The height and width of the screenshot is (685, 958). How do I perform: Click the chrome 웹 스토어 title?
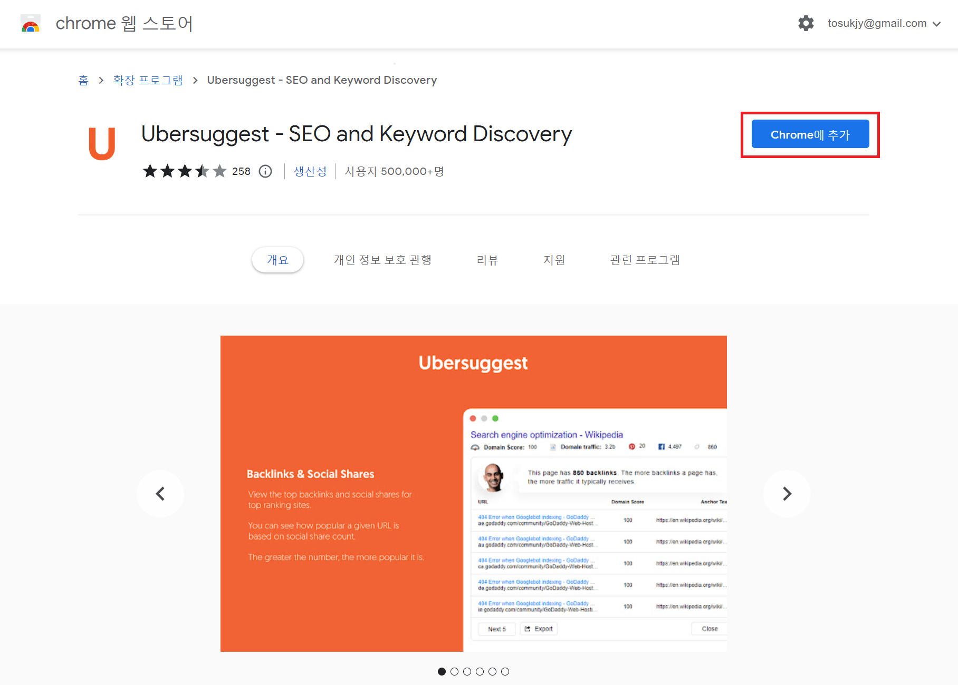[x=124, y=23]
